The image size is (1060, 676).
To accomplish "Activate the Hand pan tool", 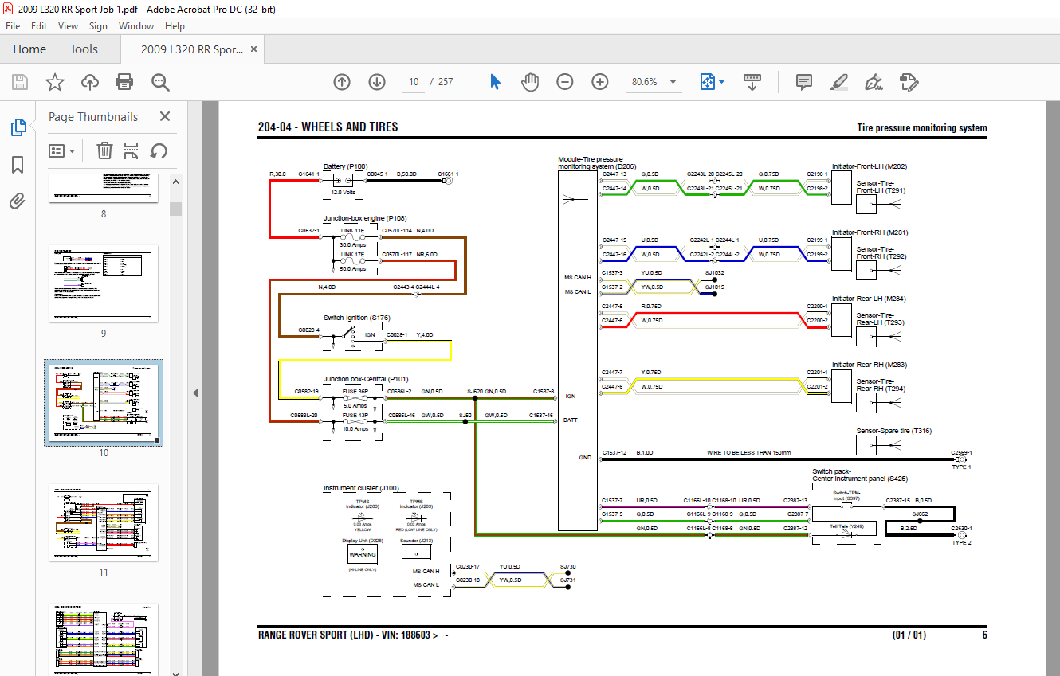I will point(530,82).
